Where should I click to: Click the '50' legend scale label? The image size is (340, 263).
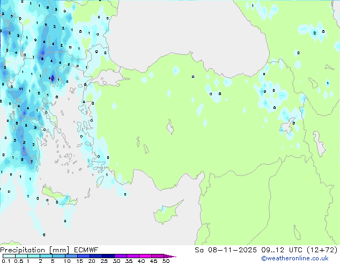click(x=166, y=261)
